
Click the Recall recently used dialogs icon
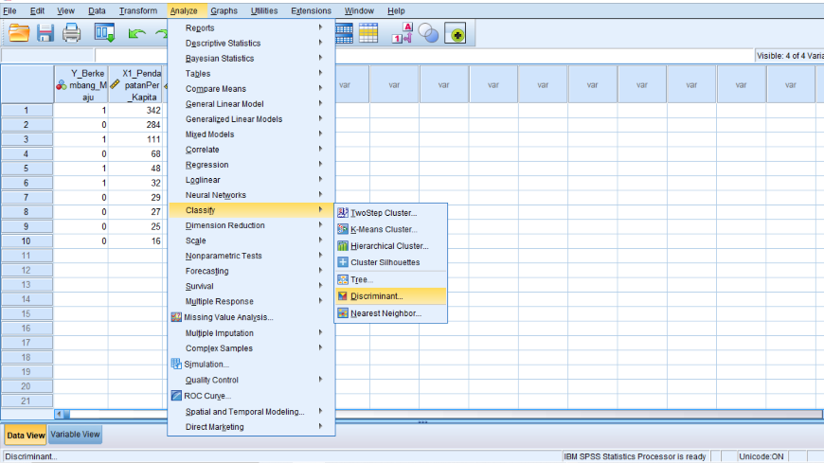click(104, 33)
